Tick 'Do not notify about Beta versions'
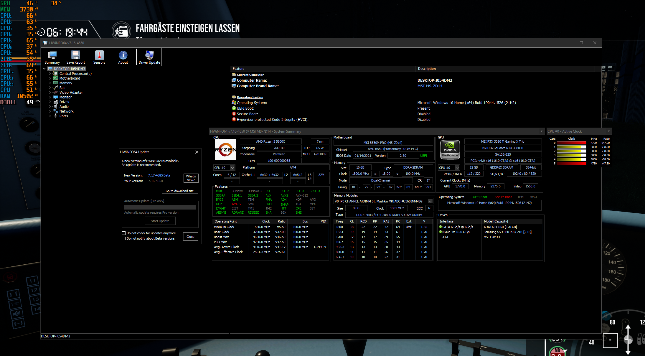Viewport: 645px width, 356px height. click(124, 238)
